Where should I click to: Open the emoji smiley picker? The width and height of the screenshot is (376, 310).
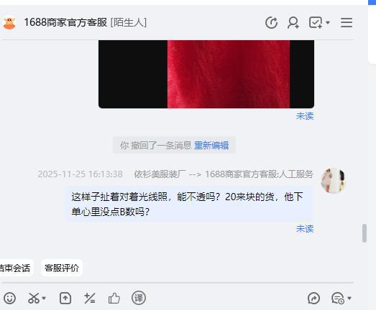coord(9,299)
